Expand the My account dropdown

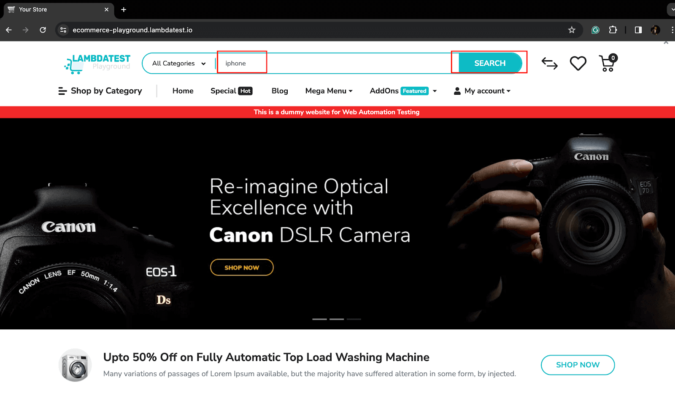tap(482, 91)
